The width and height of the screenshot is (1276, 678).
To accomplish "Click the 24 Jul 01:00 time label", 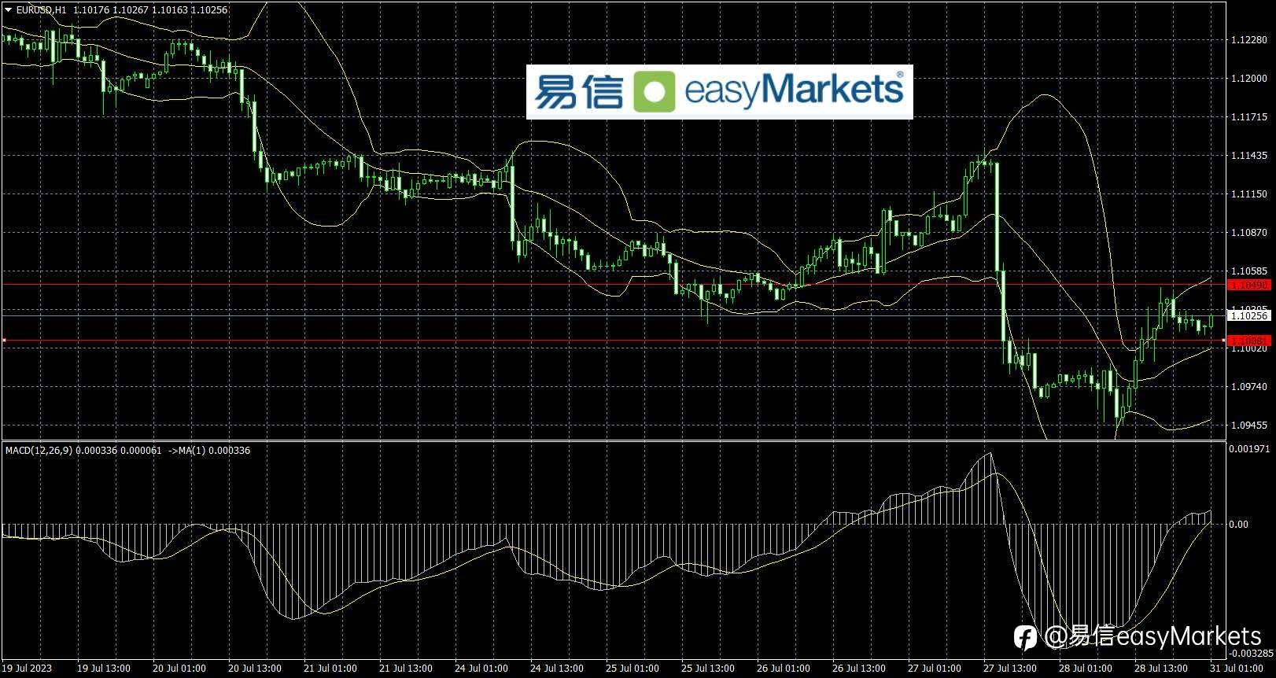I will [x=481, y=669].
